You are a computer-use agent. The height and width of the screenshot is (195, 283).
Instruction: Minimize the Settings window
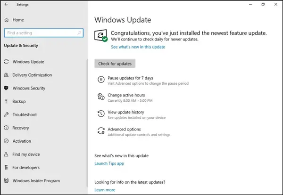[250, 4]
